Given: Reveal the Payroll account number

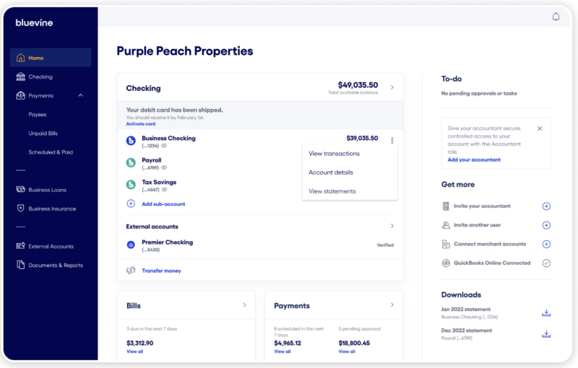Looking at the screenshot, I should click(x=164, y=167).
